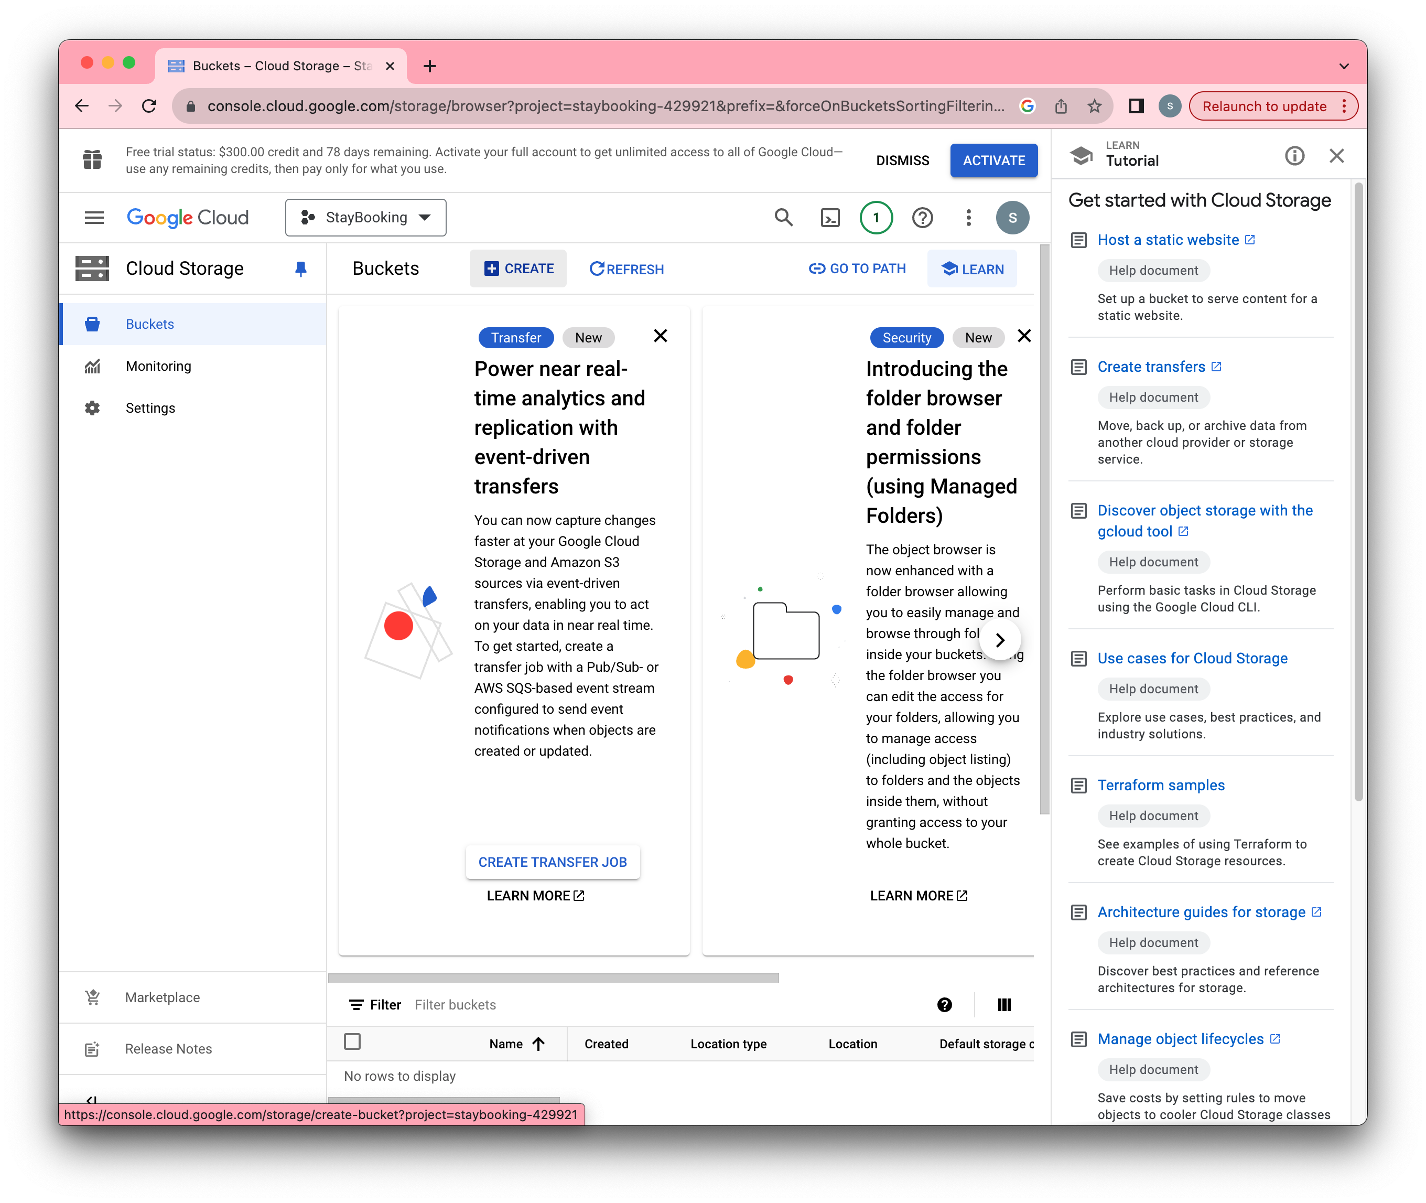The image size is (1426, 1203).
Task: Advance the promo carousel with the next chevron
Action: coord(1001,640)
